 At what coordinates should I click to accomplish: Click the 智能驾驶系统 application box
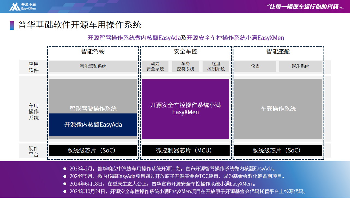coord(93,66)
